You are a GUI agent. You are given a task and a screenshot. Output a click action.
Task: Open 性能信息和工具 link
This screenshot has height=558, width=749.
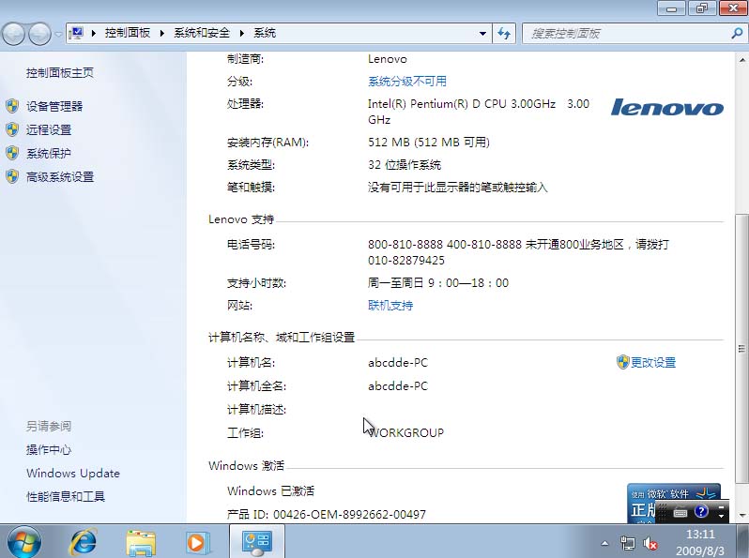[66, 496]
